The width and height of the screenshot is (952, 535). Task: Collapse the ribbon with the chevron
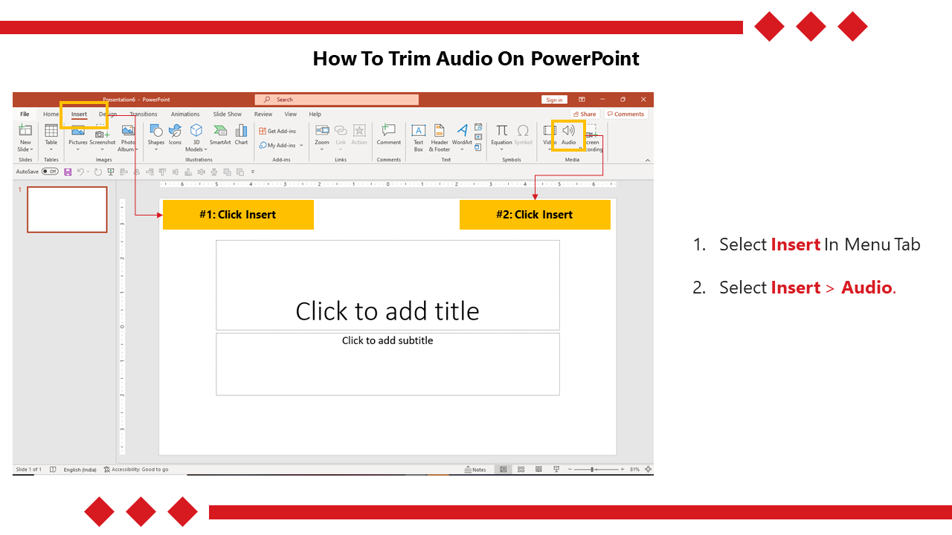[647, 160]
